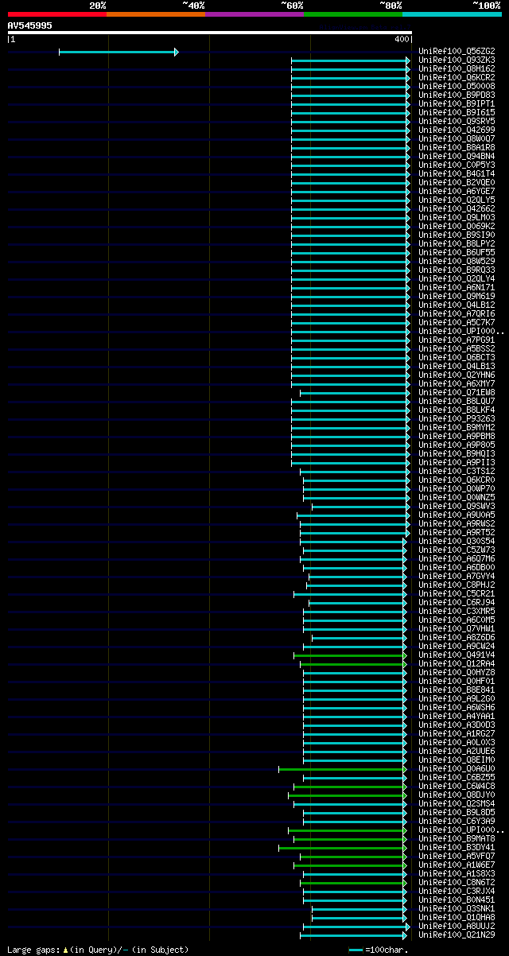Select label UniRef100_Q9SRV5
Viewport: 509px width, 956px height.
click(x=457, y=122)
